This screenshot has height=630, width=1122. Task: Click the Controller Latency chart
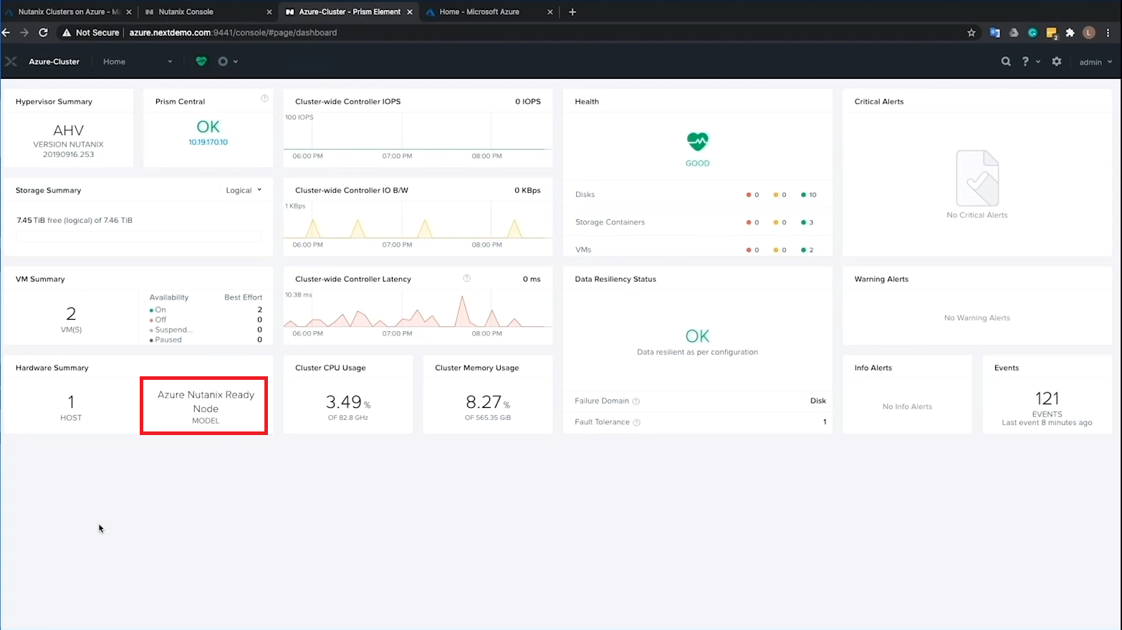click(418, 309)
